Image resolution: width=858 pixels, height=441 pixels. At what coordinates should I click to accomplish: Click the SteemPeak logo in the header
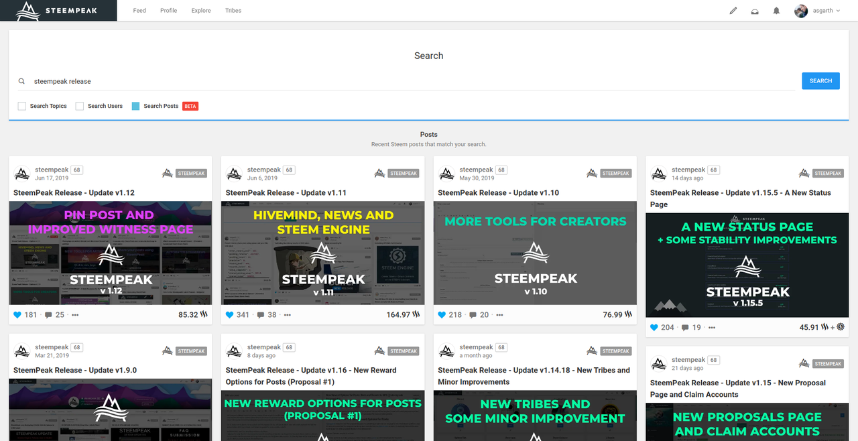(58, 10)
